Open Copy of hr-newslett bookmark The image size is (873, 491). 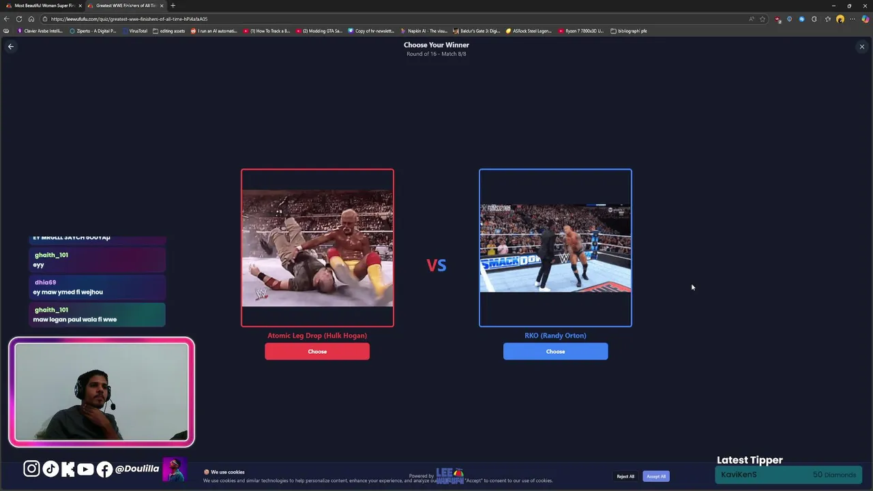[x=371, y=31]
